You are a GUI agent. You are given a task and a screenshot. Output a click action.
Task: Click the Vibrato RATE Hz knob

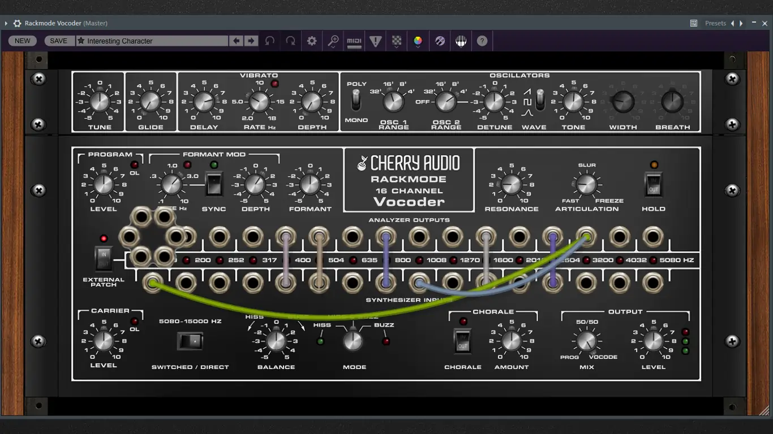(259, 102)
